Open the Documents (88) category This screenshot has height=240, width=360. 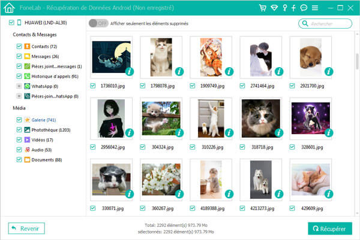pos(47,160)
